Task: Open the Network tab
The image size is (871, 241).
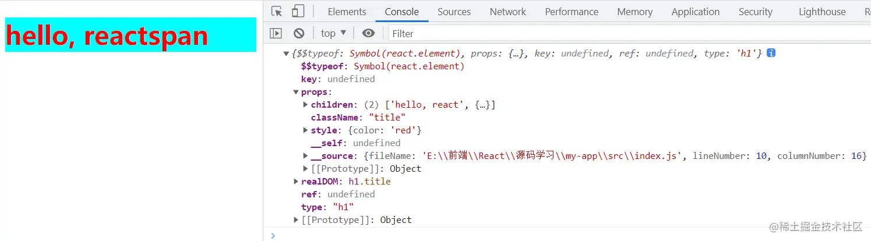Action: coord(507,12)
